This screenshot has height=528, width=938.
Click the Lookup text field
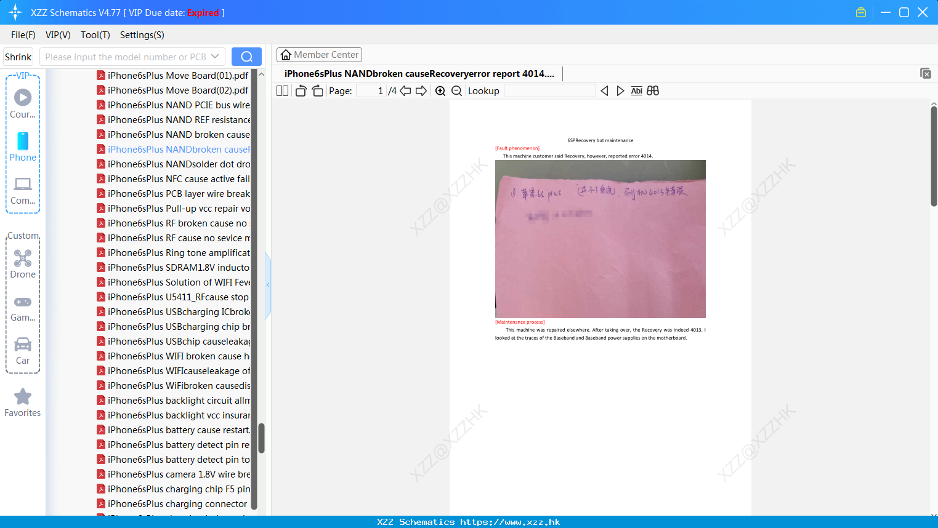coord(550,91)
